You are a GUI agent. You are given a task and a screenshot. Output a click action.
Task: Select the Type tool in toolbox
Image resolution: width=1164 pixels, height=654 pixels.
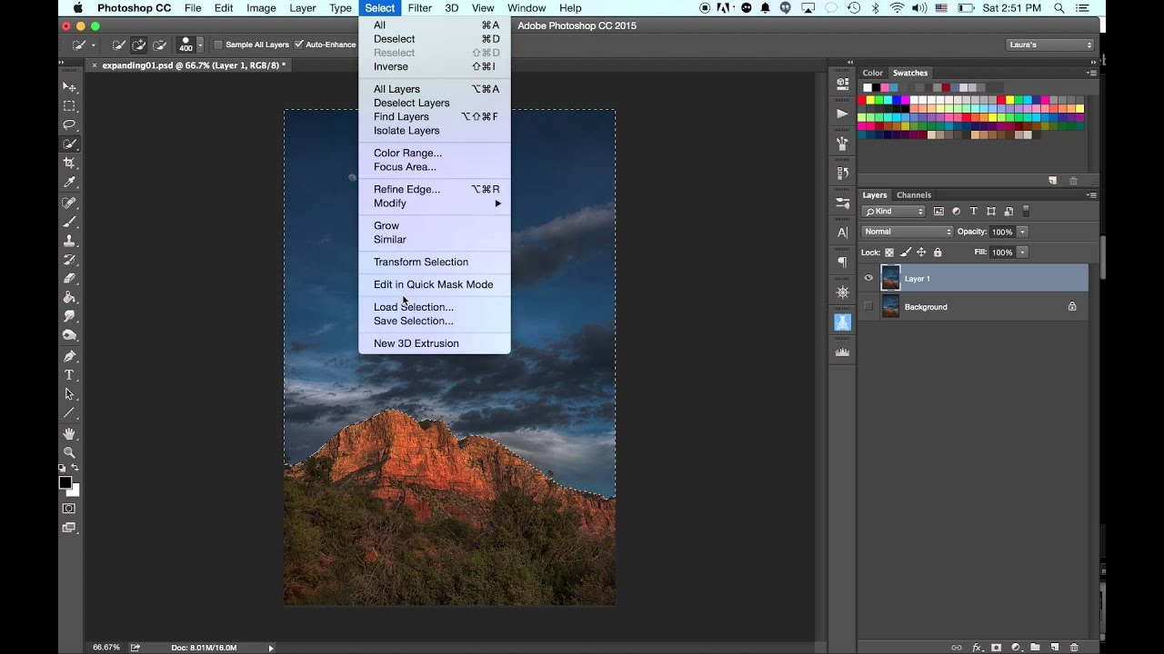click(x=69, y=375)
